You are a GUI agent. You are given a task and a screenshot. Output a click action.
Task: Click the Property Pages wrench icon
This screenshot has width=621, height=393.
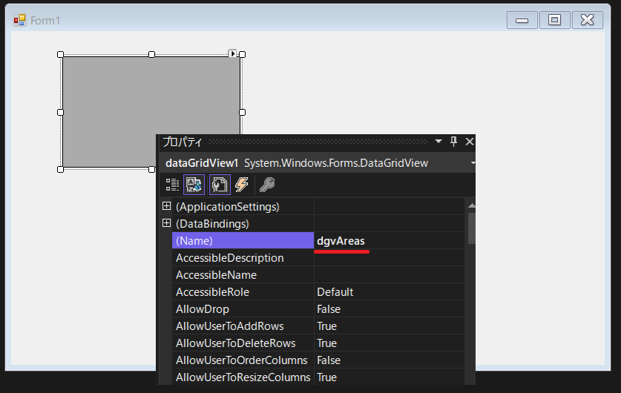pyautogui.click(x=267, y=185)
